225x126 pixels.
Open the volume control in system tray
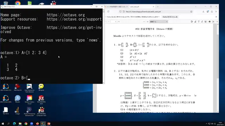click(212, 124)
